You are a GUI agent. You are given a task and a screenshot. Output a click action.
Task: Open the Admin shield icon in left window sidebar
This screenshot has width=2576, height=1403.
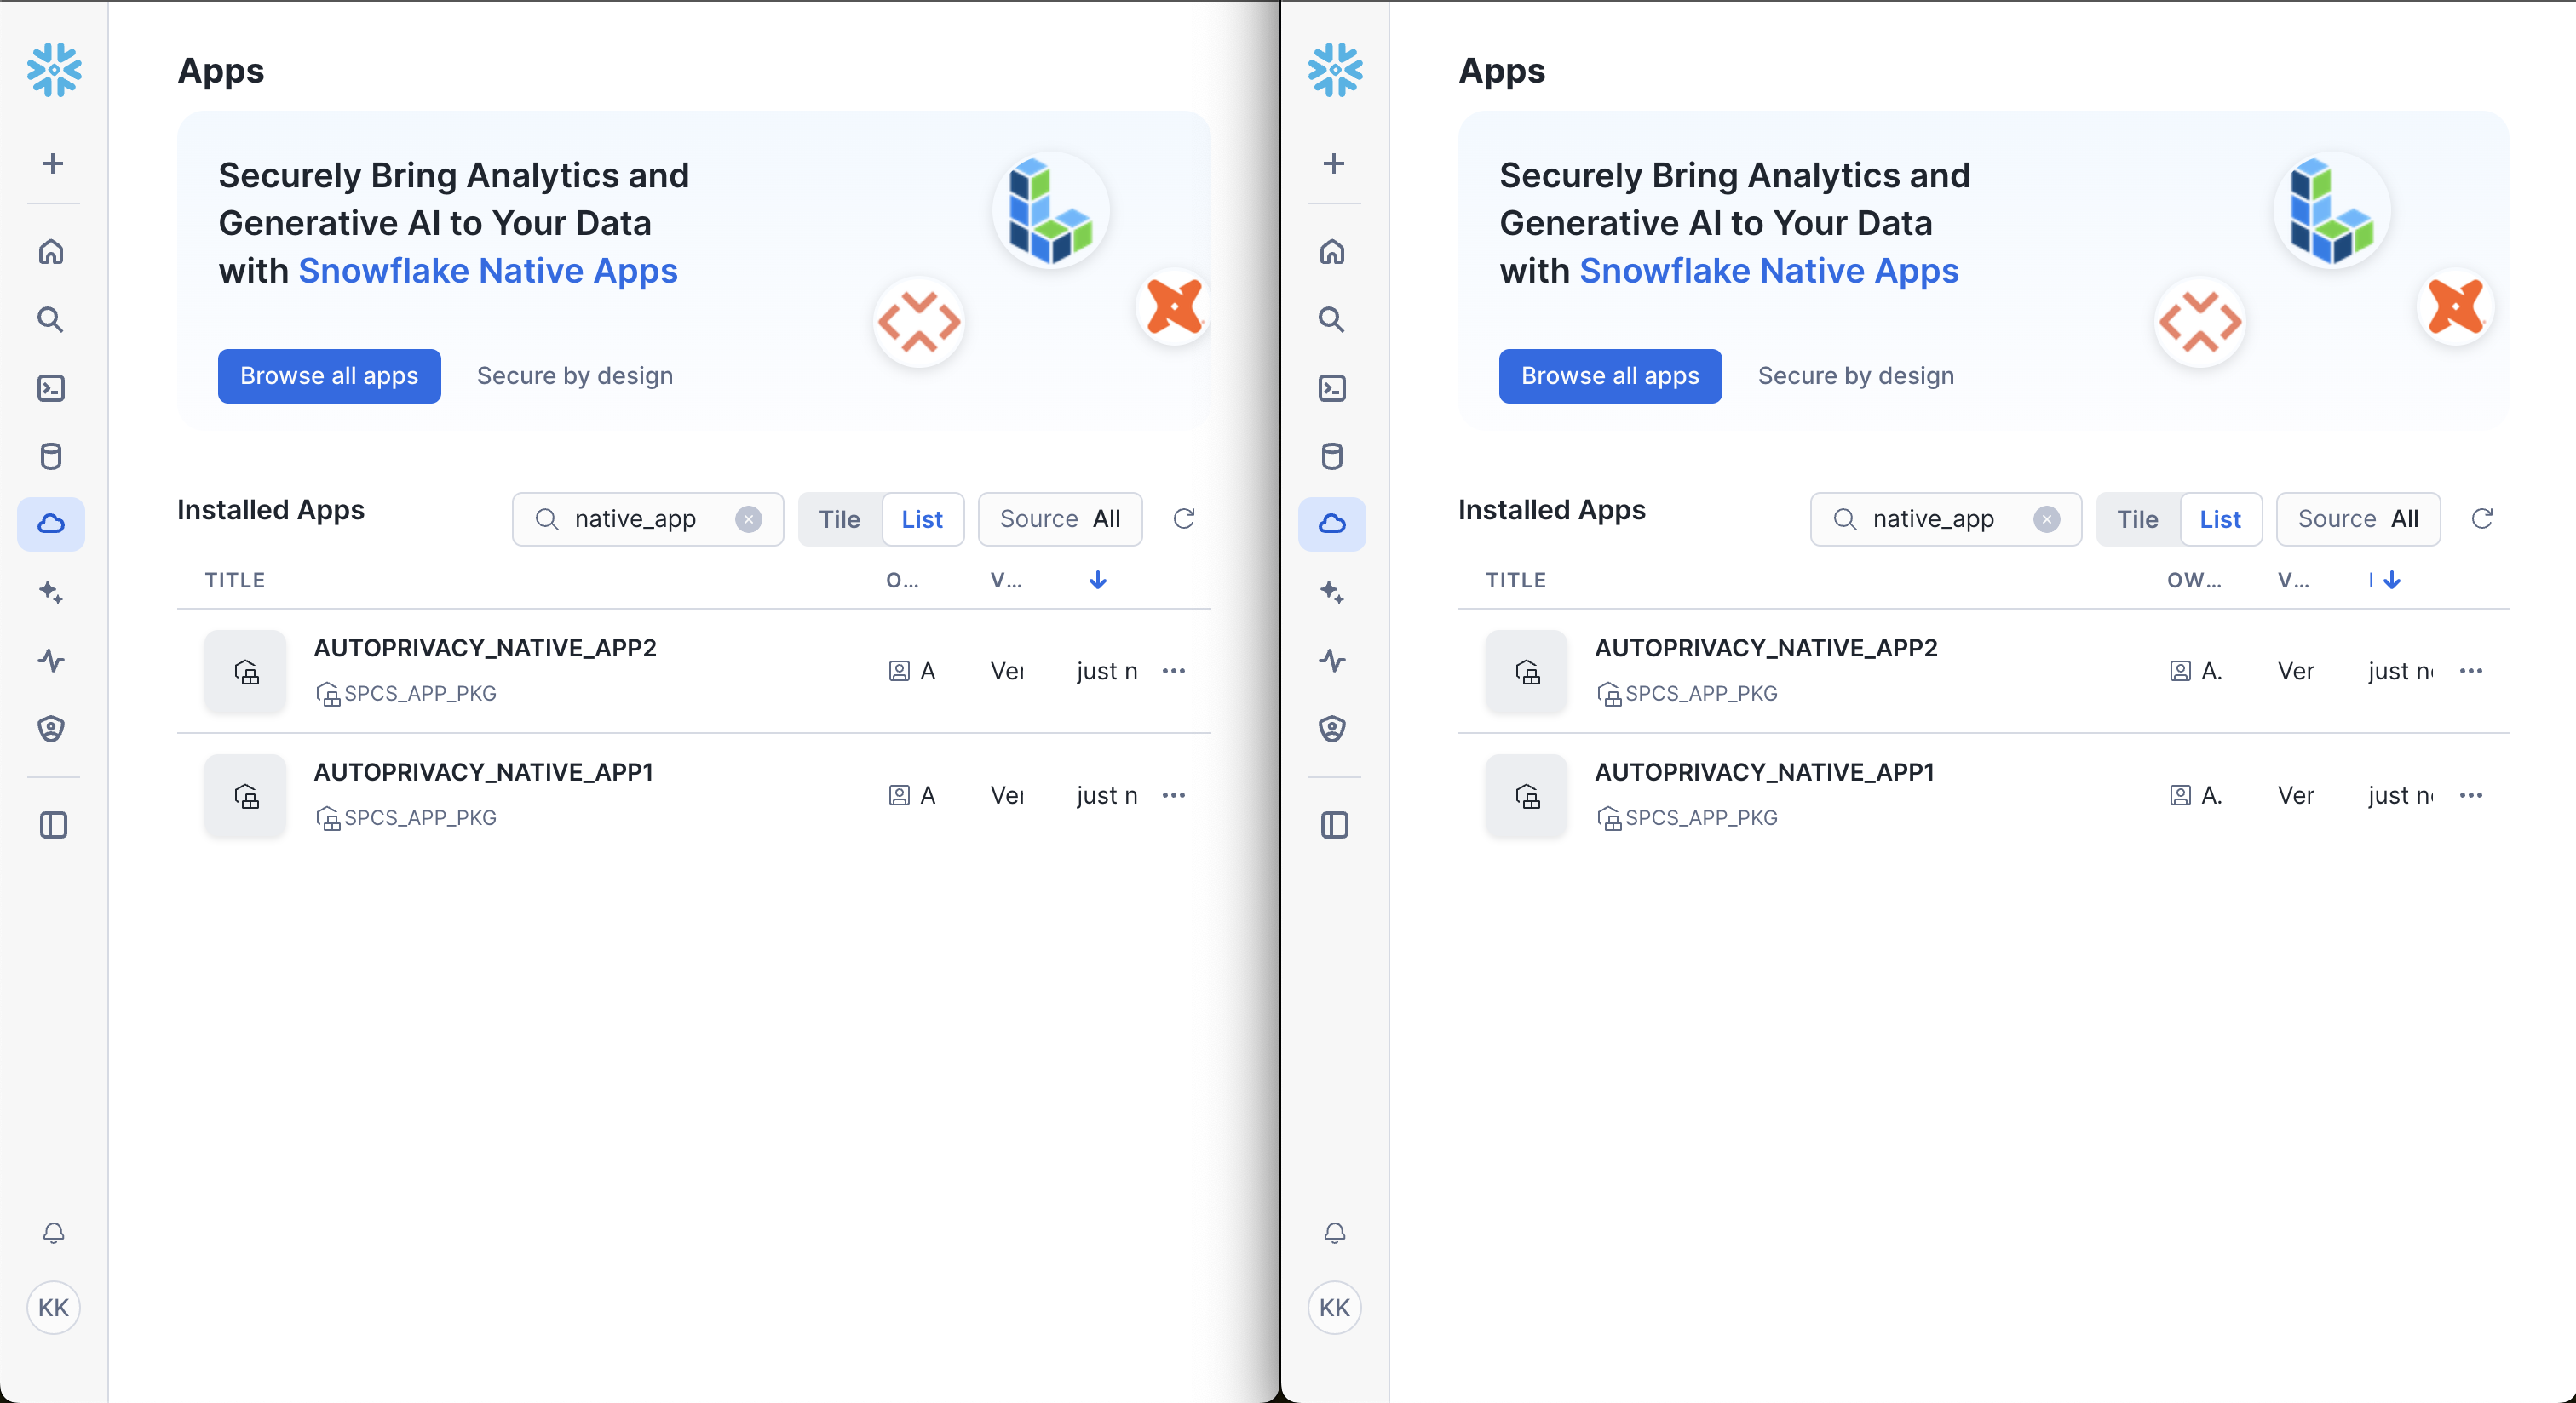click(52, 729)
